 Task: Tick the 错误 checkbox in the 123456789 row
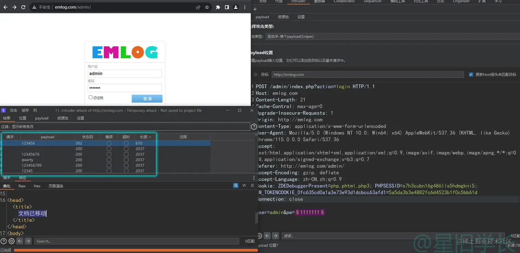[x=109, y=165]
